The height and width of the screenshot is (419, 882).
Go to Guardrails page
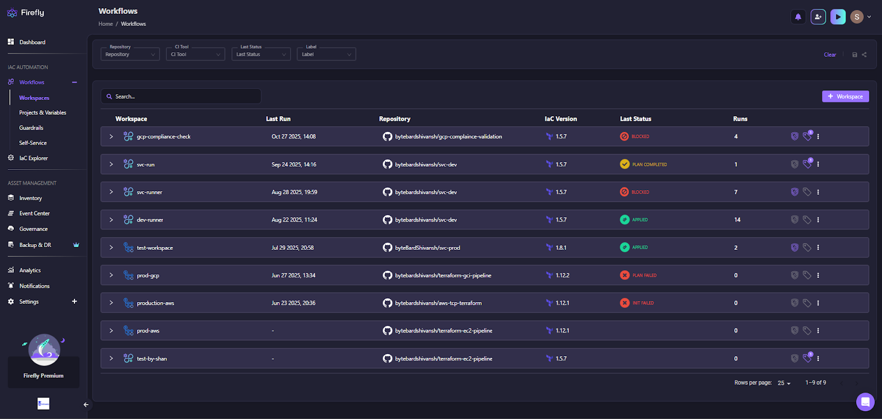(x=31, y=128)
